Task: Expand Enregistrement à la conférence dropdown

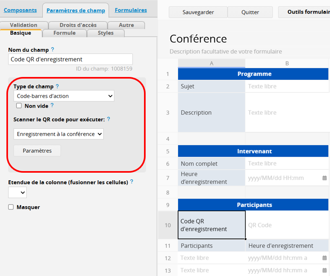Action: 58,134
